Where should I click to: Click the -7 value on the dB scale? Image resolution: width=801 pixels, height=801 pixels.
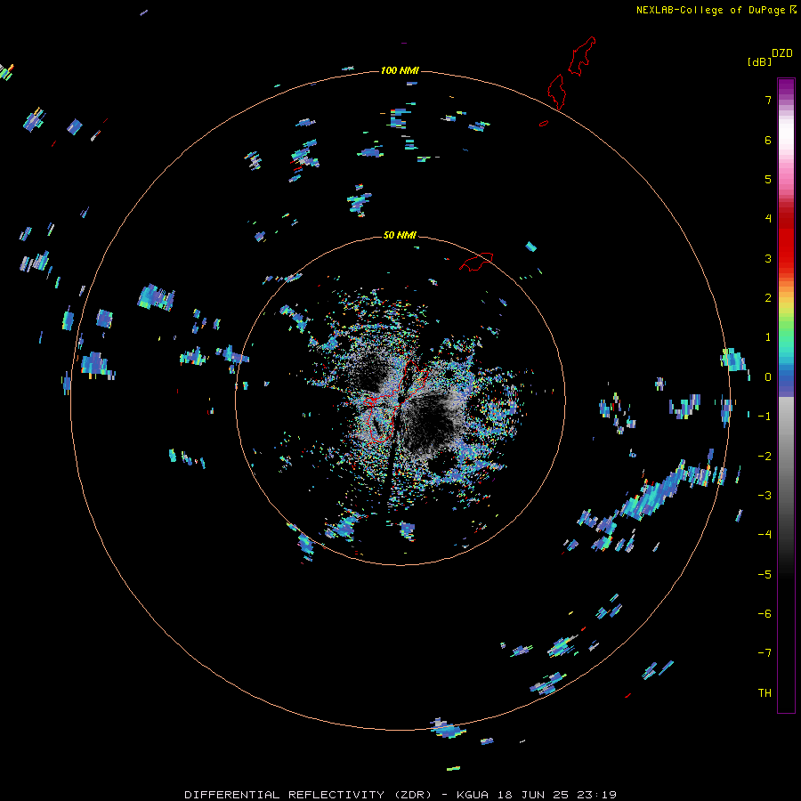click(x=765, y=653)
